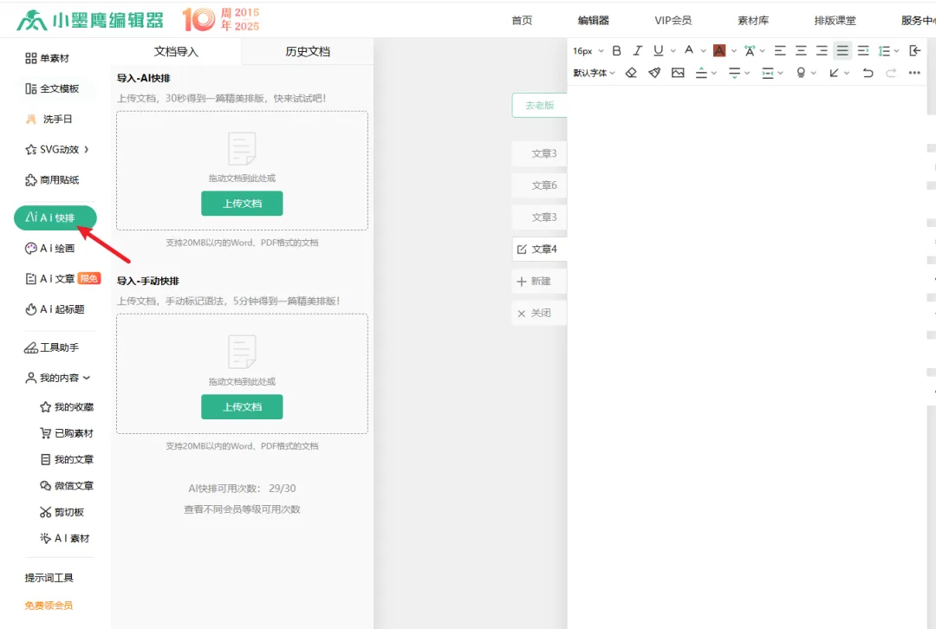Open the VIP会员 menu item
The width and height of the screenshot is (936, 629).
coord(673,20)
